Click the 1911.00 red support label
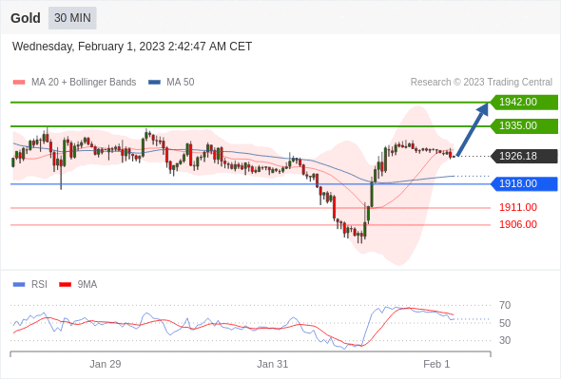Screen dimensions: 561x380 (518, 207)
